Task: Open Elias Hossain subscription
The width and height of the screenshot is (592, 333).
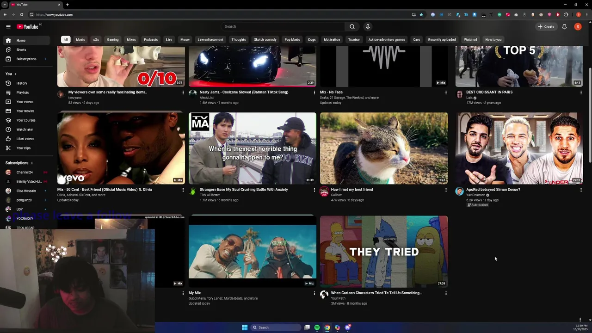Action: click(x=26, y=191)
